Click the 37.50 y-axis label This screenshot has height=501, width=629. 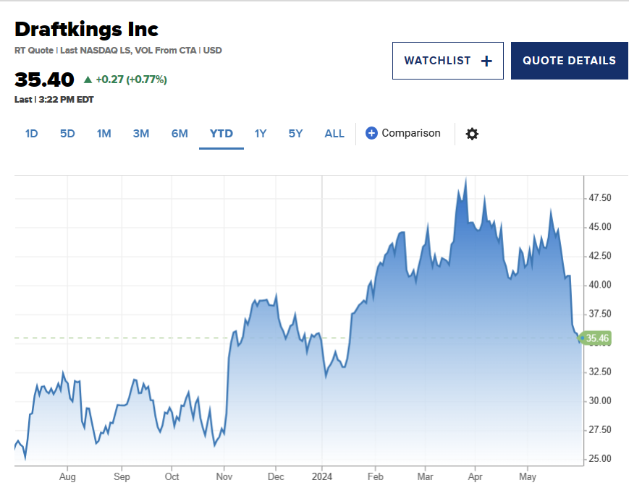click(600, 314)
